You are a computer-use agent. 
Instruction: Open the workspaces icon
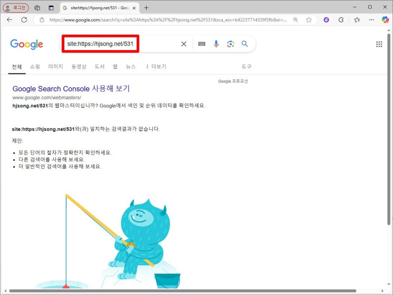pos(37,8)
